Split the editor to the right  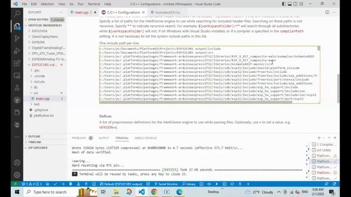(x=327, y=12)
